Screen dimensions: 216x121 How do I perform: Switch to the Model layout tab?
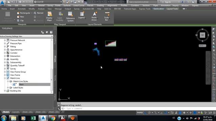coord(6,112)
